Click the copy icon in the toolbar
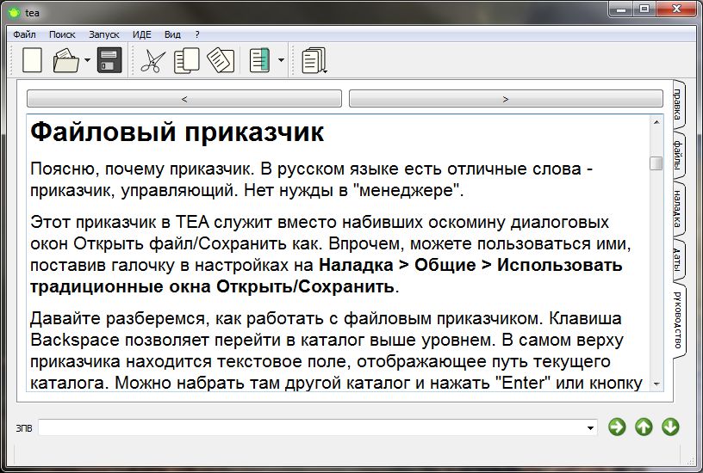 186,60
